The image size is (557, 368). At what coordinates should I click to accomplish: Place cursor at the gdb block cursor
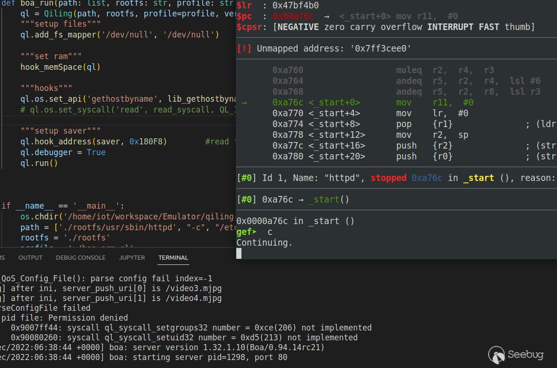[239, 254]
